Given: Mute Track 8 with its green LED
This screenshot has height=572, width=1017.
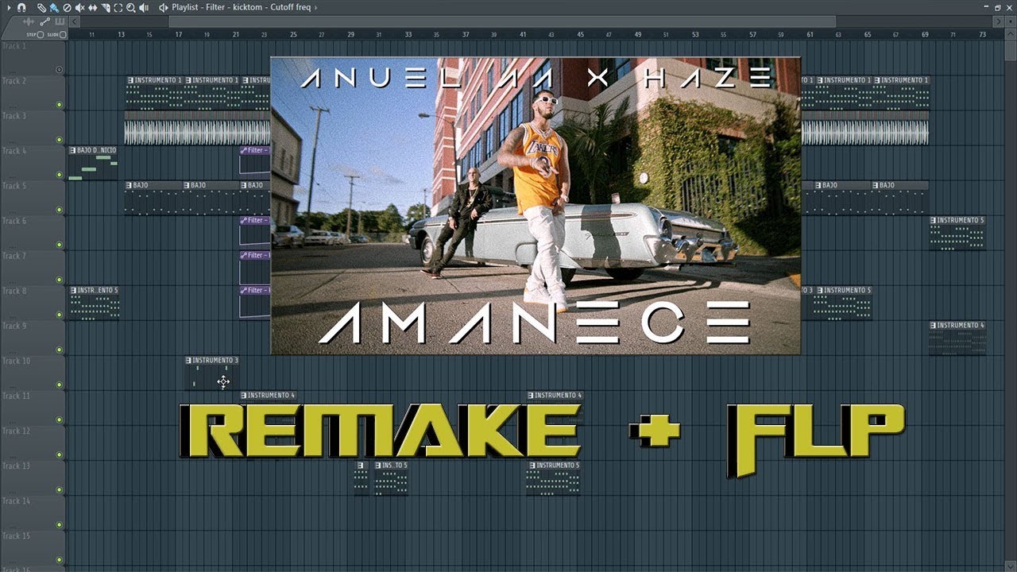Looking at the screenshot, I should click(59, 315).
